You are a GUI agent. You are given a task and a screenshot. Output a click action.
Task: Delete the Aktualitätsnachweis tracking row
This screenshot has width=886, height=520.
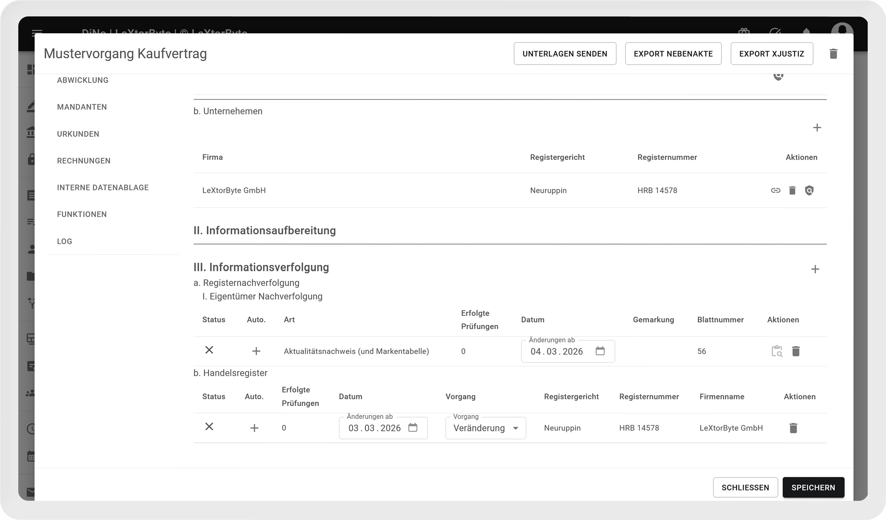tap(796, 351)
